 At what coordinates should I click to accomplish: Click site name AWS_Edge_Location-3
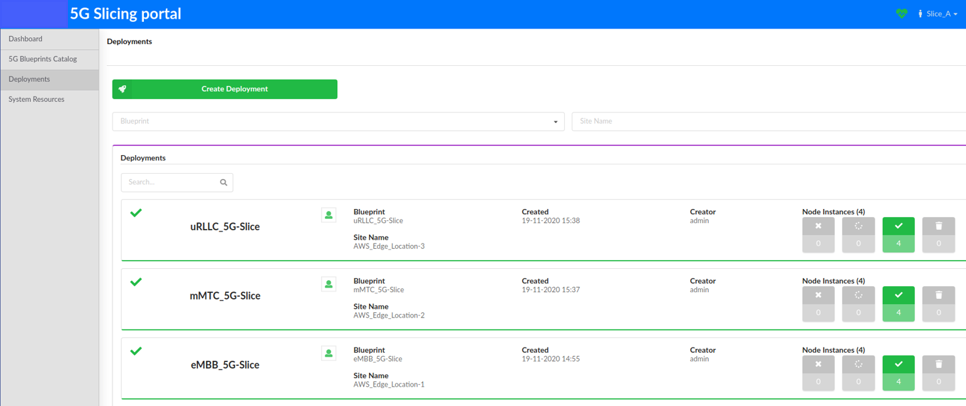pos(389,246)
